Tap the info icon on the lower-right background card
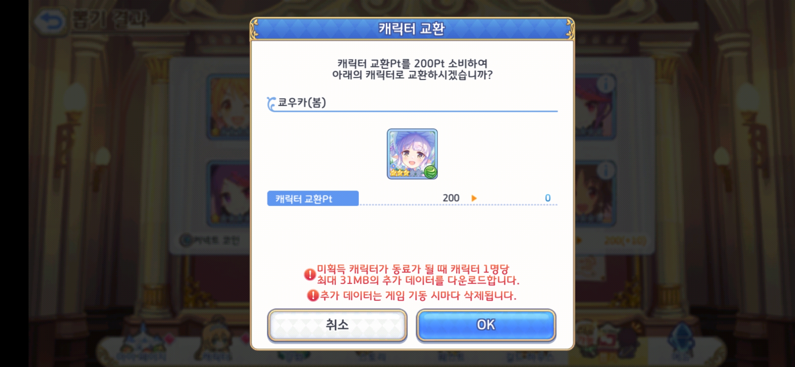Screen dimensions: 795x367 pos(605,171)
